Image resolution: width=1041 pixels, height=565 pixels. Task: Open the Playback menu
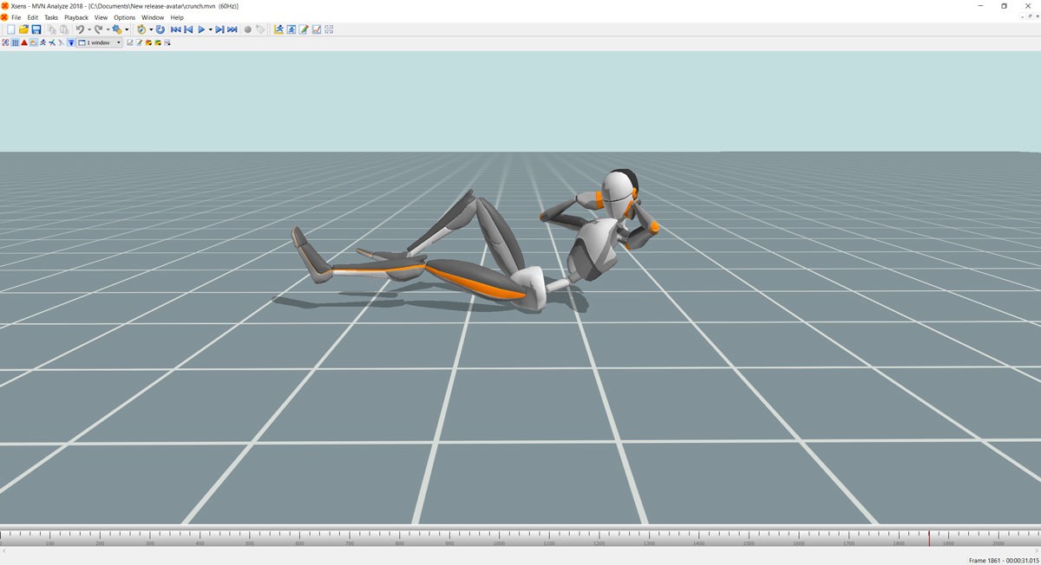tap(76, 17)
